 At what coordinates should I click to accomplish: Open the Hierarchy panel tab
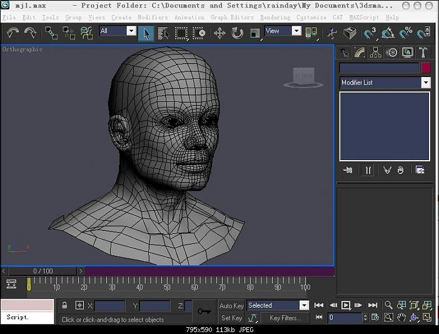click(x=376, y=53)
